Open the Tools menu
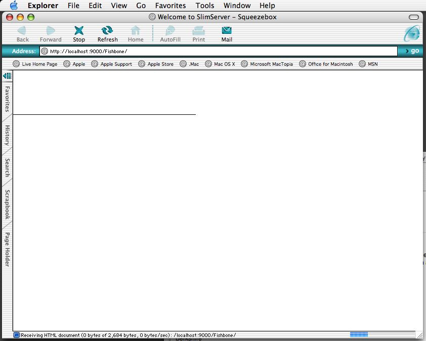Image resolution: width=426 pixels, height=341 pixels. pos(205,6)
